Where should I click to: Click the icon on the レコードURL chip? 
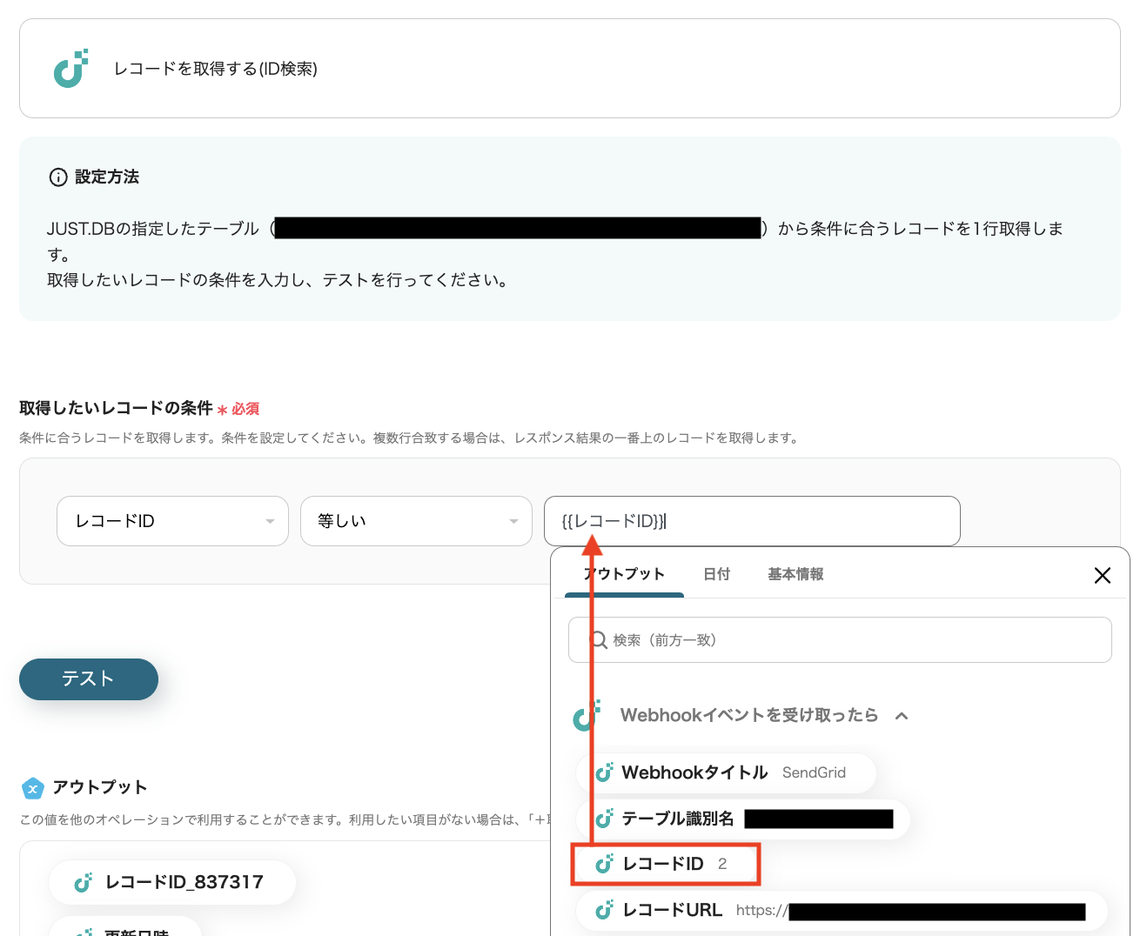603,910
